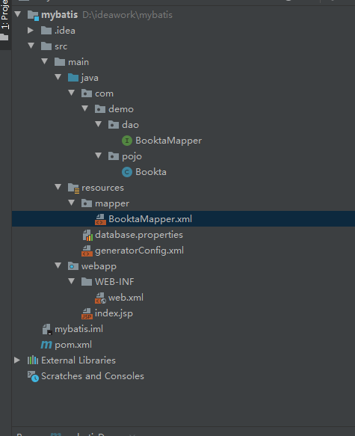Select the pom.xml file name
355x436 pixels.
pos(73,345)
